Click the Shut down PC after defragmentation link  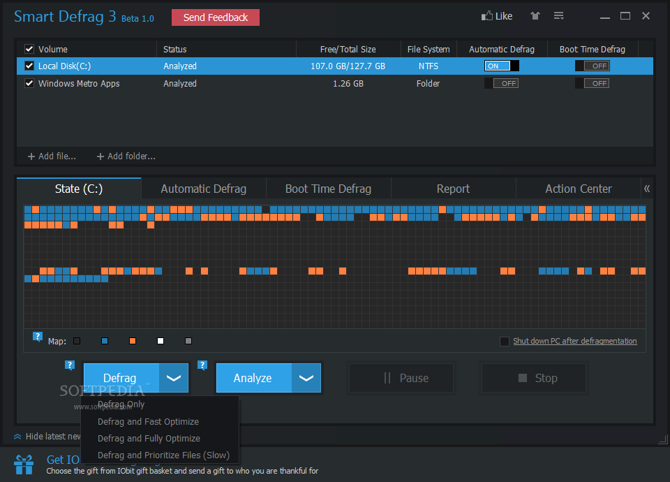574,342
